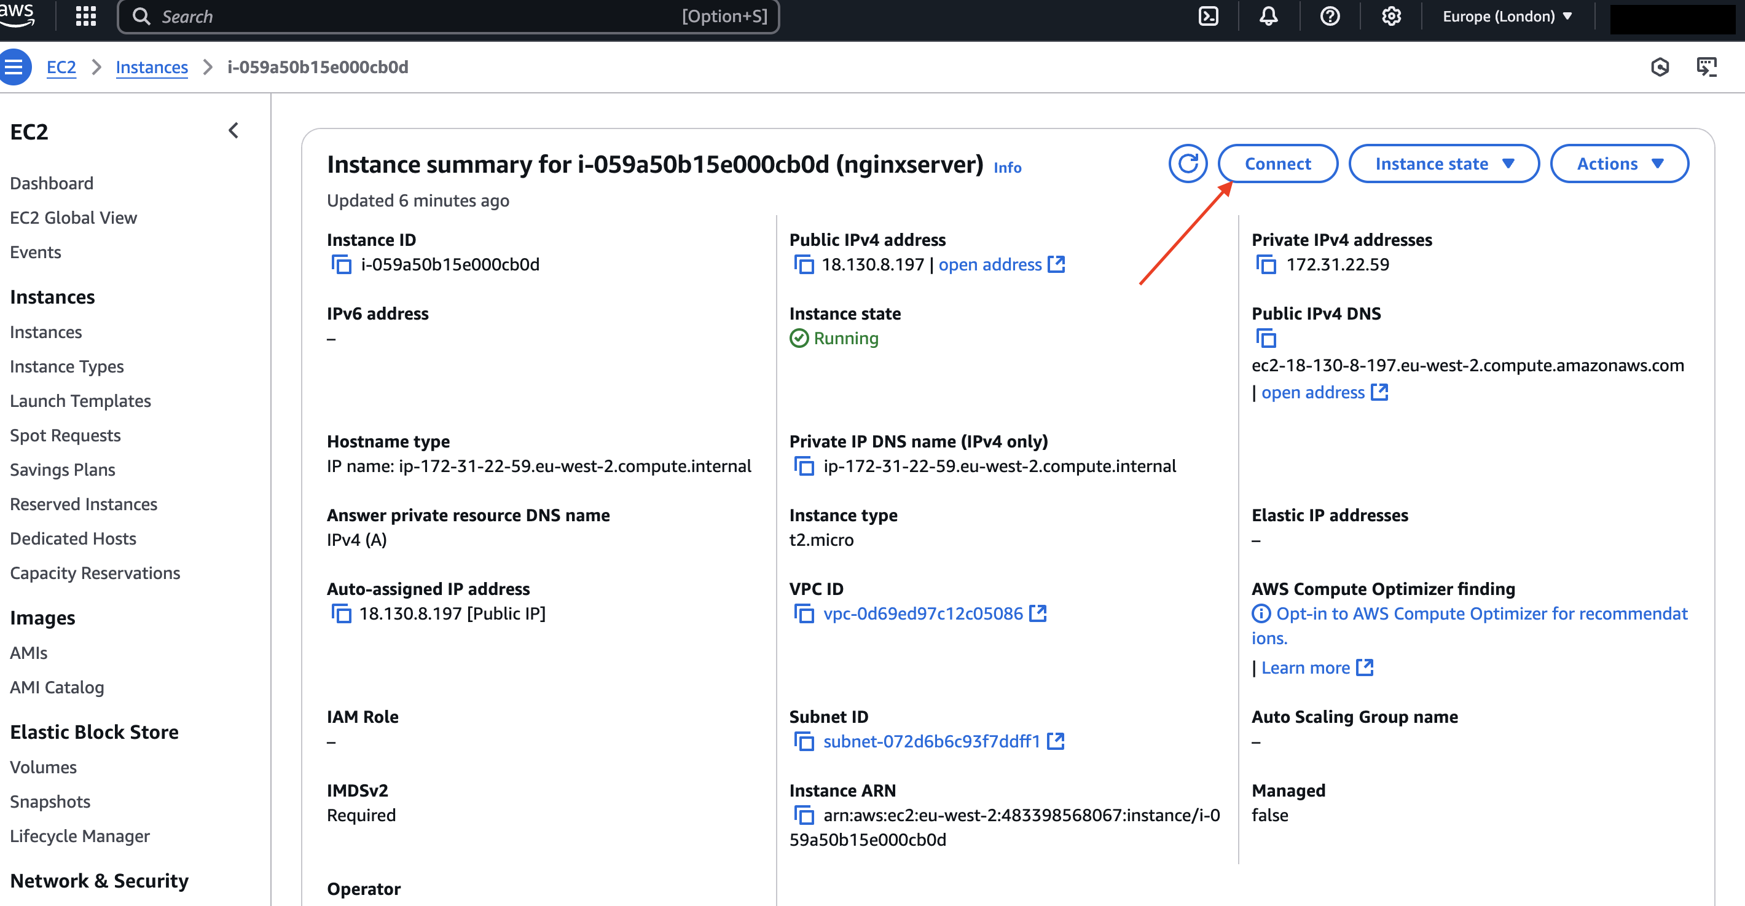Click the Network & Security section heading

(99, 881)
